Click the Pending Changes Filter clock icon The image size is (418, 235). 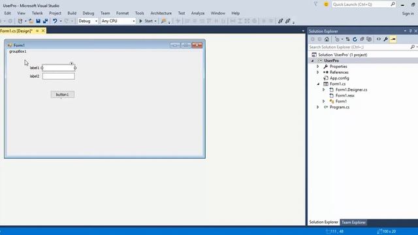pyautogui.click(x=337, y=39)
